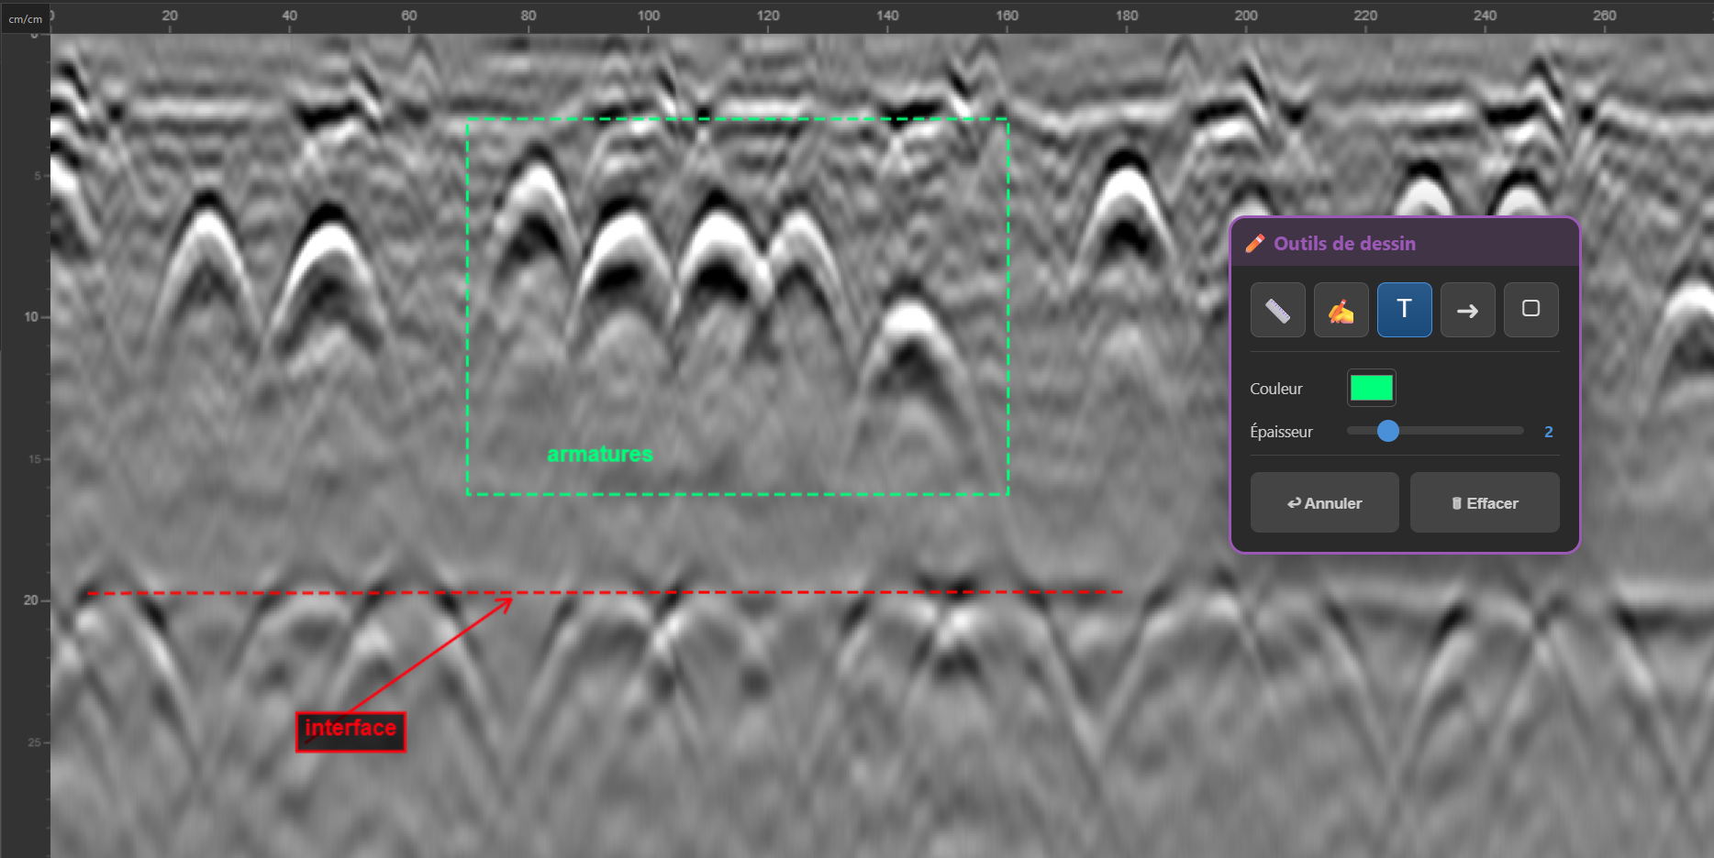
Task: Click the 100 mark on horizontal ruler
Action: point(649,15)
